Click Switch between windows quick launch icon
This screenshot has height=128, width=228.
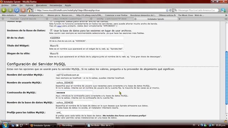point(17,125)
